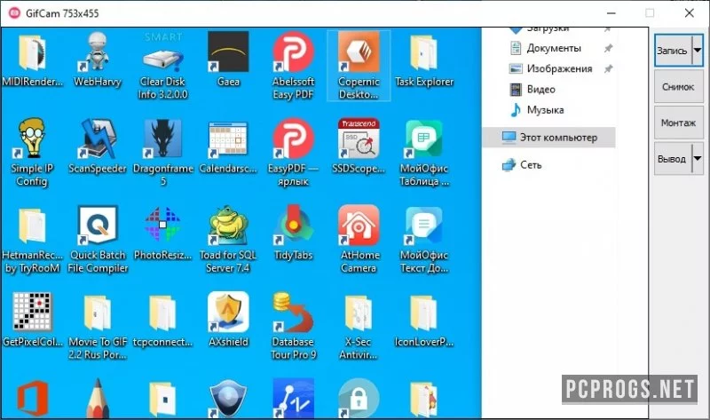Open Видео in Explorer sidebar
710x420 pixels.
tap(540, 90)
